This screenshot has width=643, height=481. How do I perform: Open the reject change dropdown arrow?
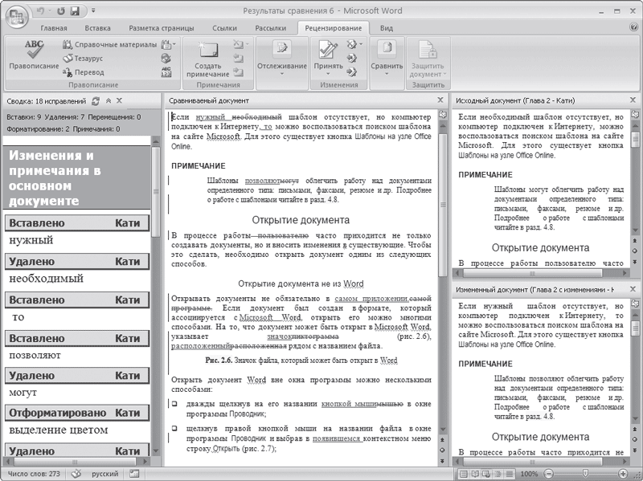click(x=361, y=44)
